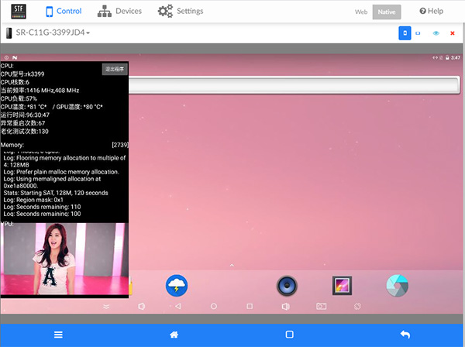This screenshot has height=347, width=465.
Task: Click the red stop-using-device X
Action: coord(453,33)
